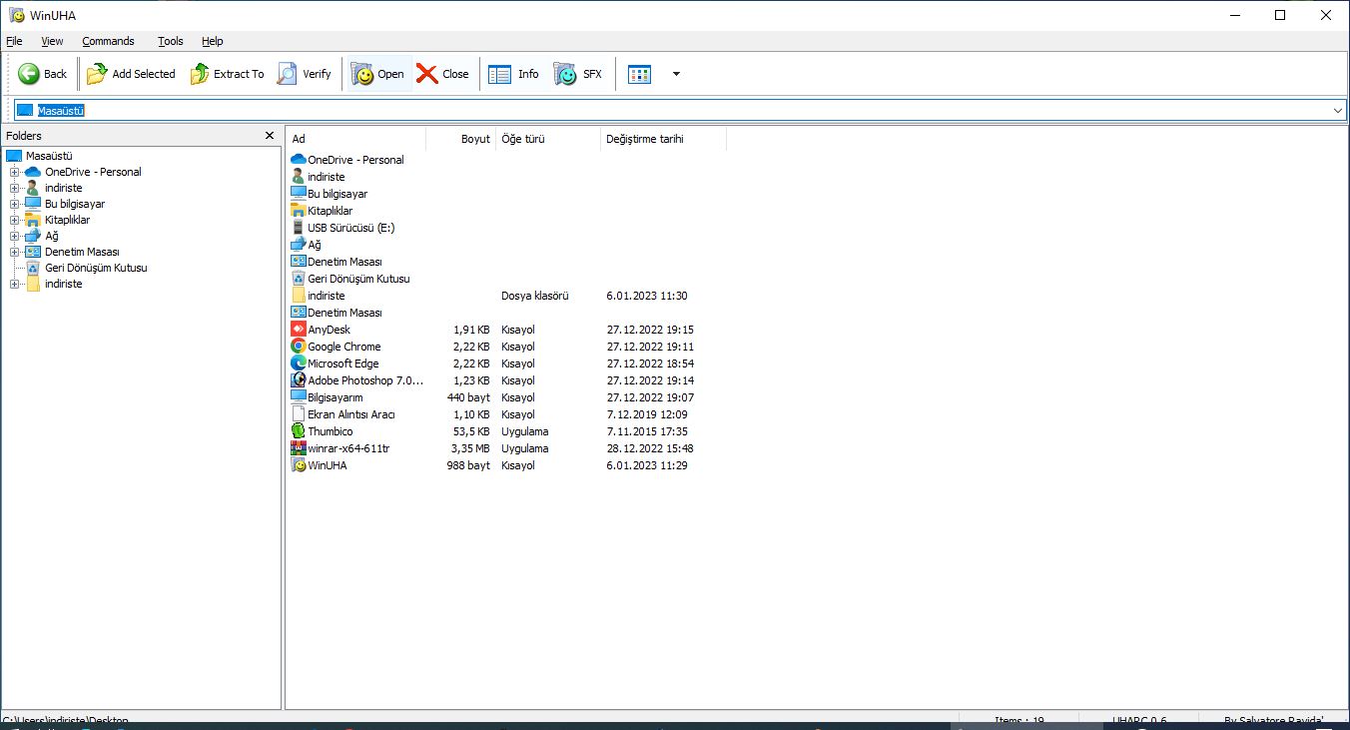This screenshot has height=730, width=1350.
Task: Select Masaüstü root in folder tree
Action: [x=49, y=156]
